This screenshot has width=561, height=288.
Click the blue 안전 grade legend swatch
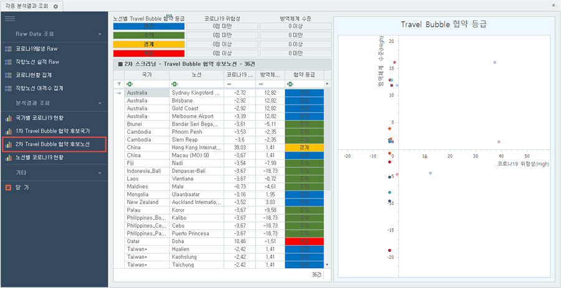(149, 26)
